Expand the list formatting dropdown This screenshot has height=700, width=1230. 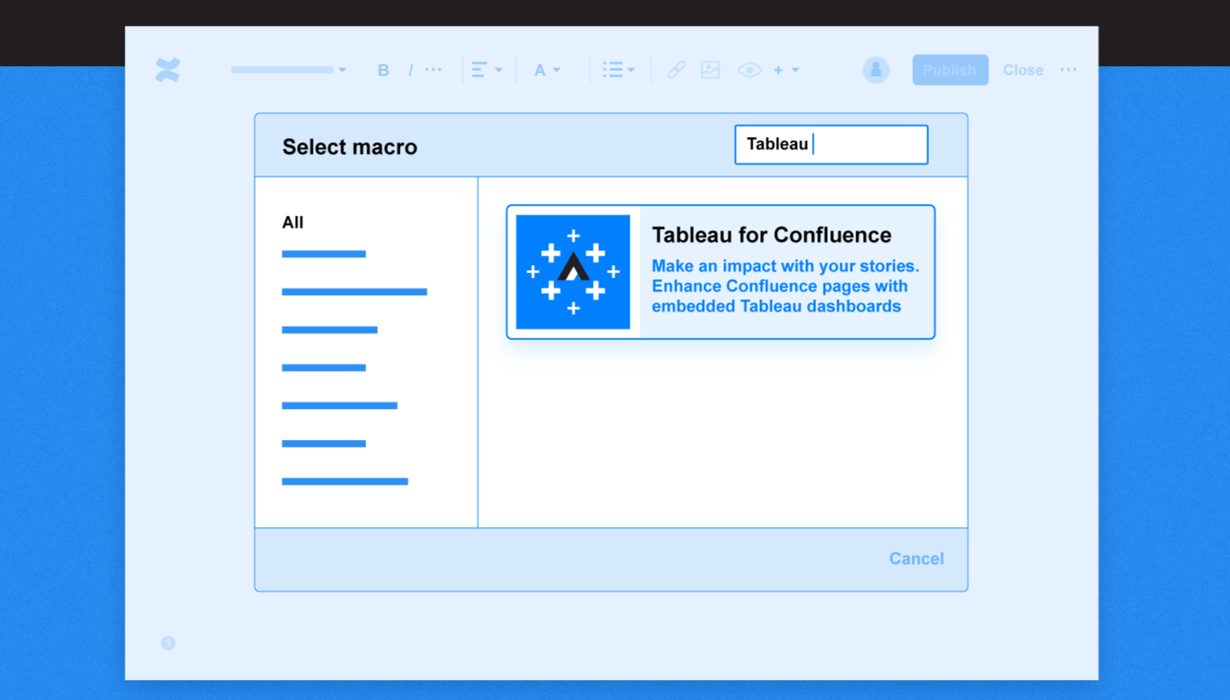(x=618, y=69)
